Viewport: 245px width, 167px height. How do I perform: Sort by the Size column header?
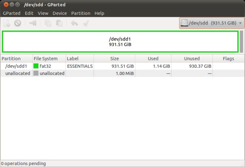pyautogui.click(x=114, y=58)
